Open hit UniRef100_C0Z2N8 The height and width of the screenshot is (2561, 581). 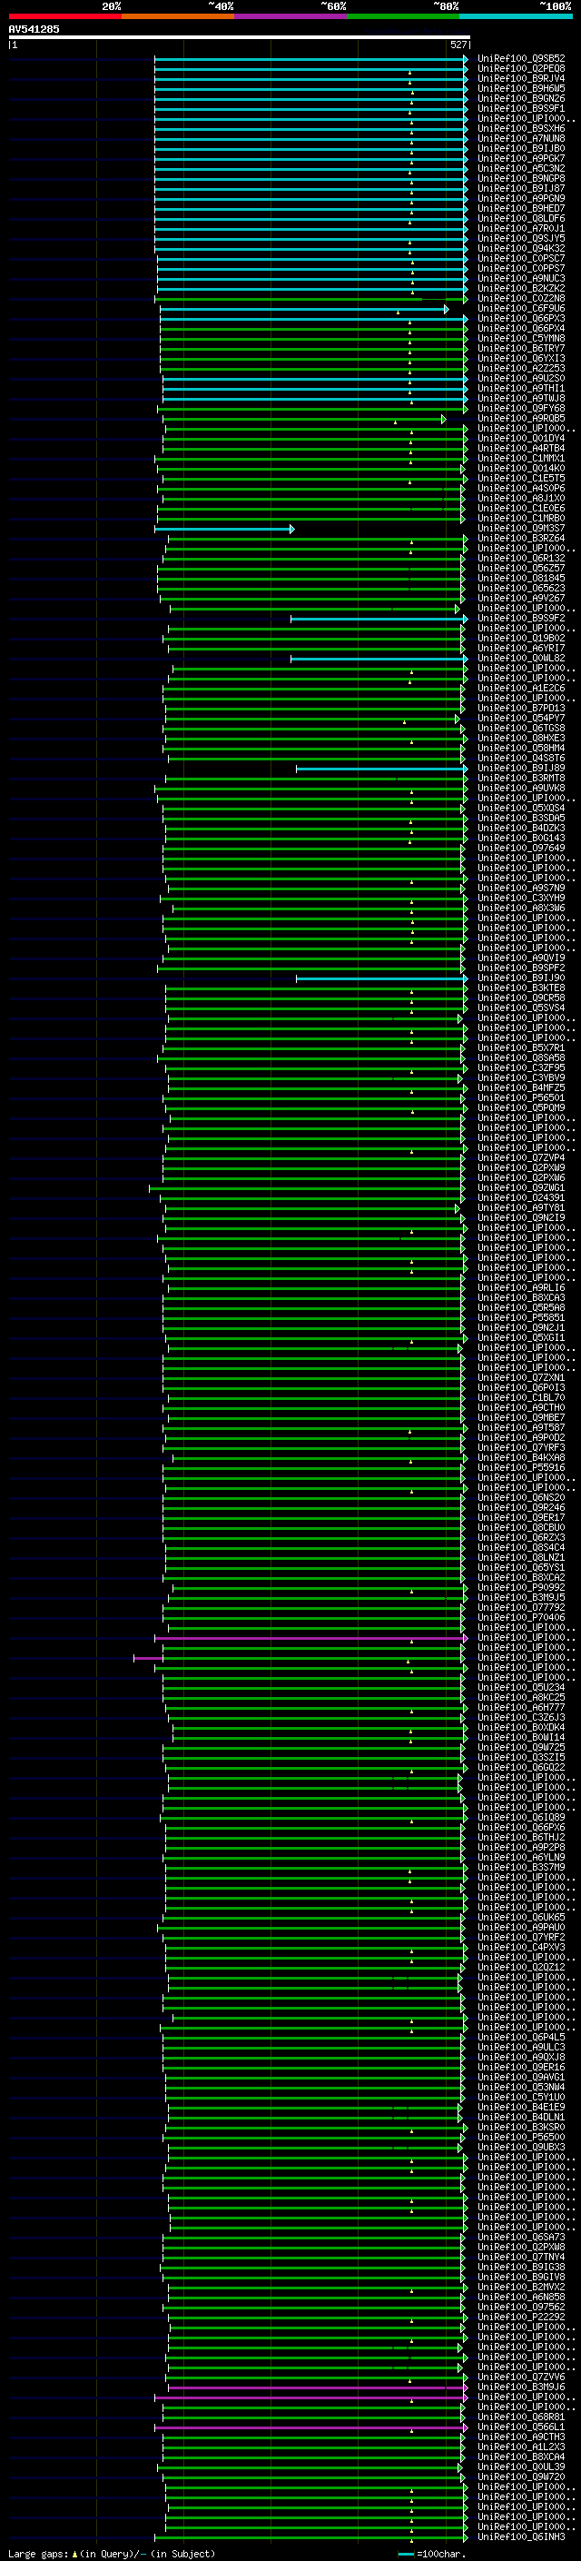pos(521,298)
